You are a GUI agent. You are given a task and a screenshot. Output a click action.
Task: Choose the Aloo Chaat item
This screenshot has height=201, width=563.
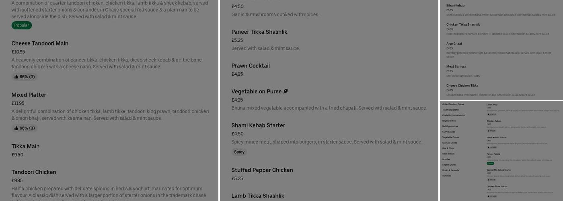[x=454, y=44]
